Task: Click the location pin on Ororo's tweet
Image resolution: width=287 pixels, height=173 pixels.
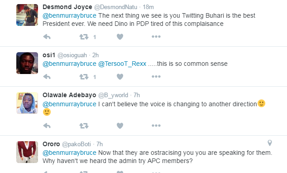Action: 270,143
